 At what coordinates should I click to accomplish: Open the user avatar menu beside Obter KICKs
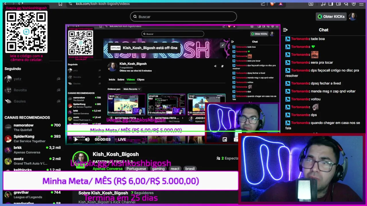[352, 16]
